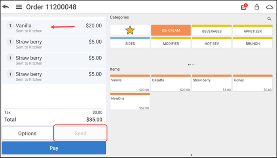Screen dimensions: 277x158
Task: Click the Order 11200048 title
Action: coord(51,7)
